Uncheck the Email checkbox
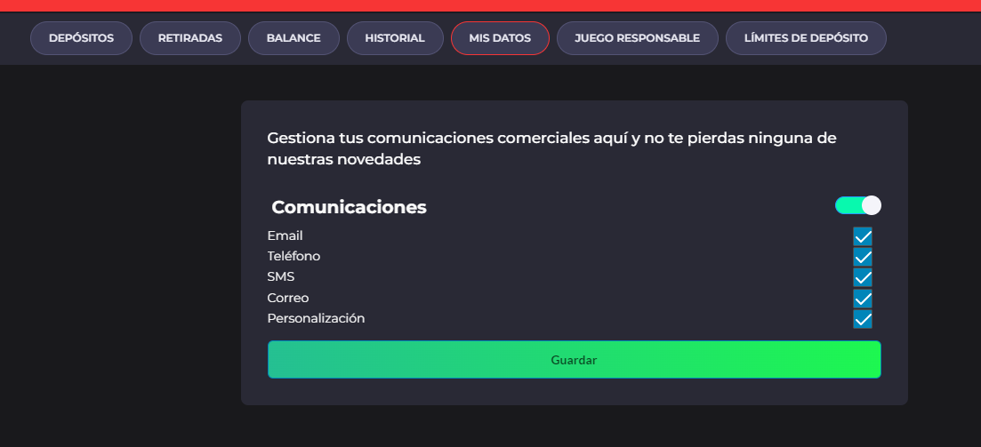Image resolution: width=981 pixels, height=447 pixels. point(863,236)
